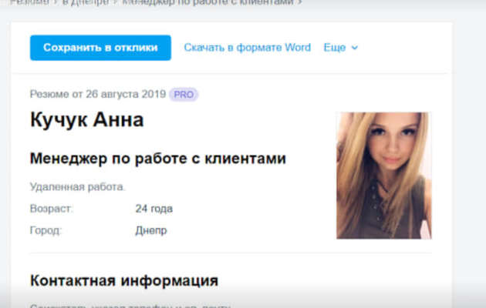
Task: Click the age value 24 года
Action: tap(154, 209)
